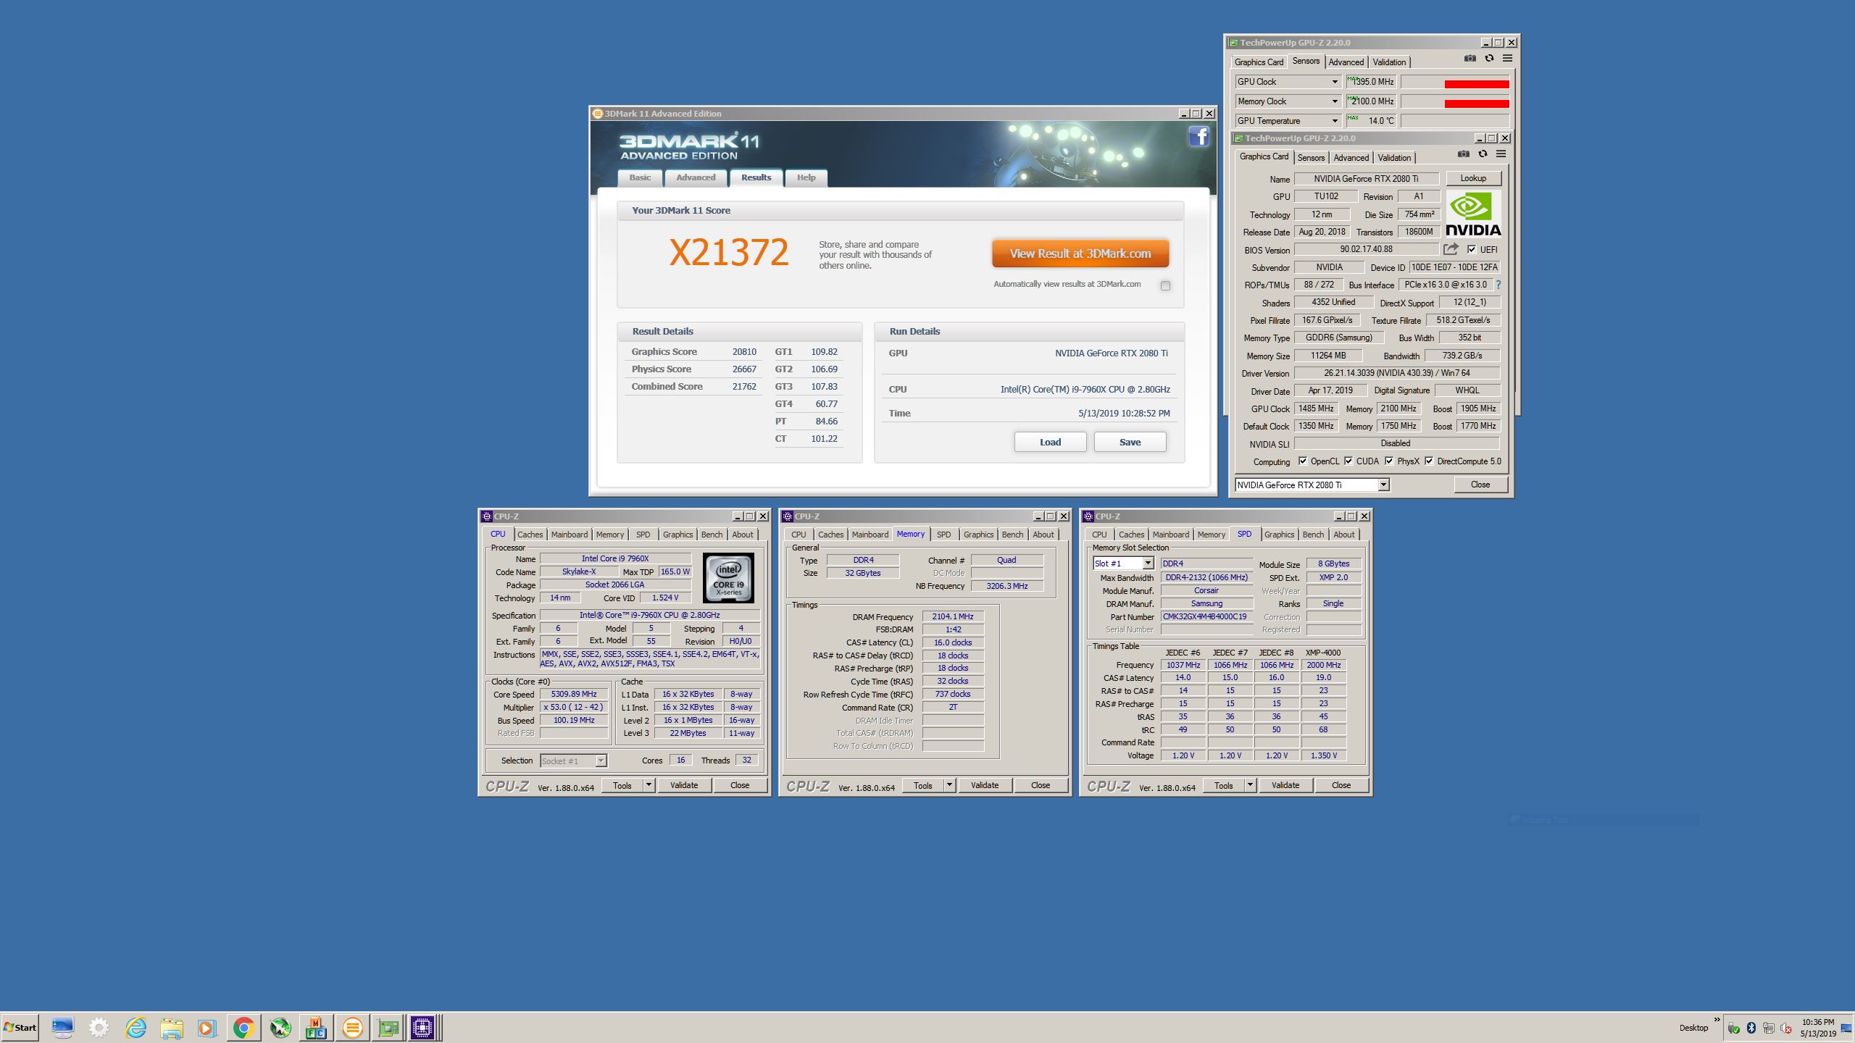This screenshot has width=1855, height=1043.
Task: Click the screenshot camera icon in GPU-Z Sensors window
Action: click(1470, 59)
